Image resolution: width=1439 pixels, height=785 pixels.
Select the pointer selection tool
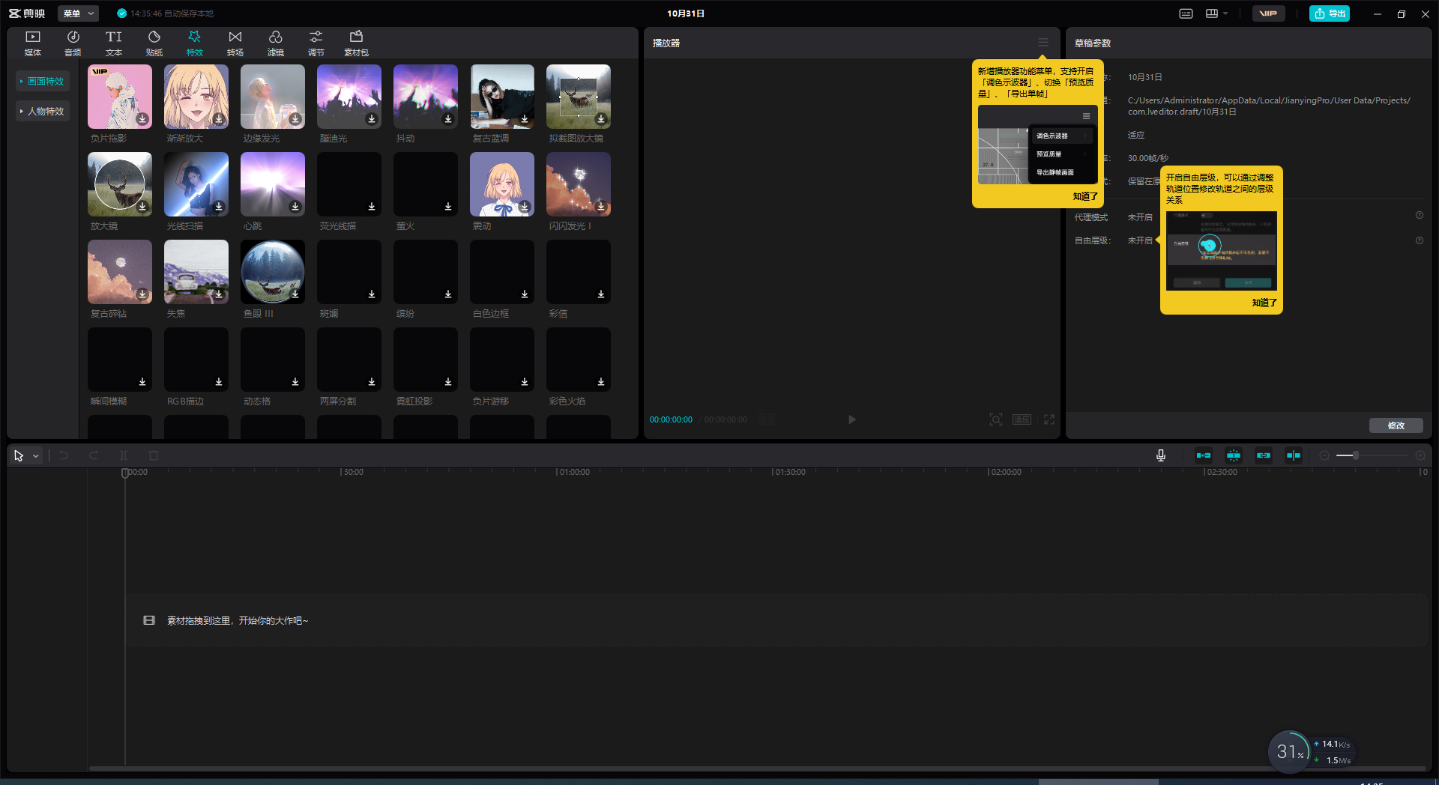tap(19, 455)
